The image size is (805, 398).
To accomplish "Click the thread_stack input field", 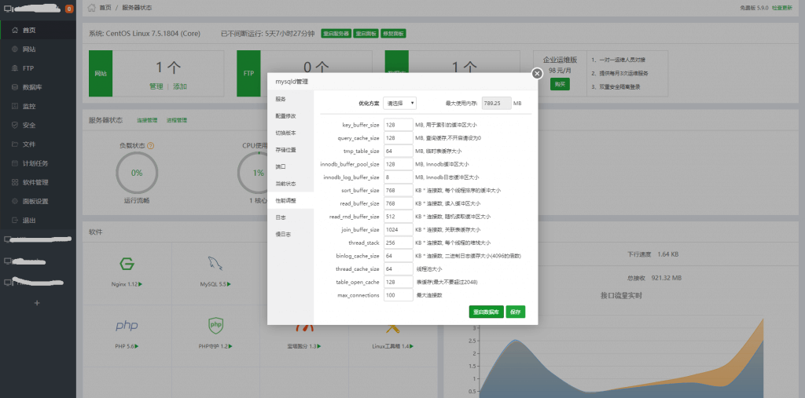I will click(399, 243).
